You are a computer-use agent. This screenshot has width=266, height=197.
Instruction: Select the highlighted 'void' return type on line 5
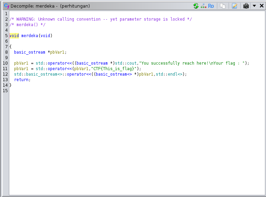pyautogui.click(x=14, y=36)
